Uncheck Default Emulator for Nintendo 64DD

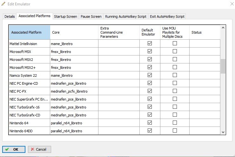150,131
